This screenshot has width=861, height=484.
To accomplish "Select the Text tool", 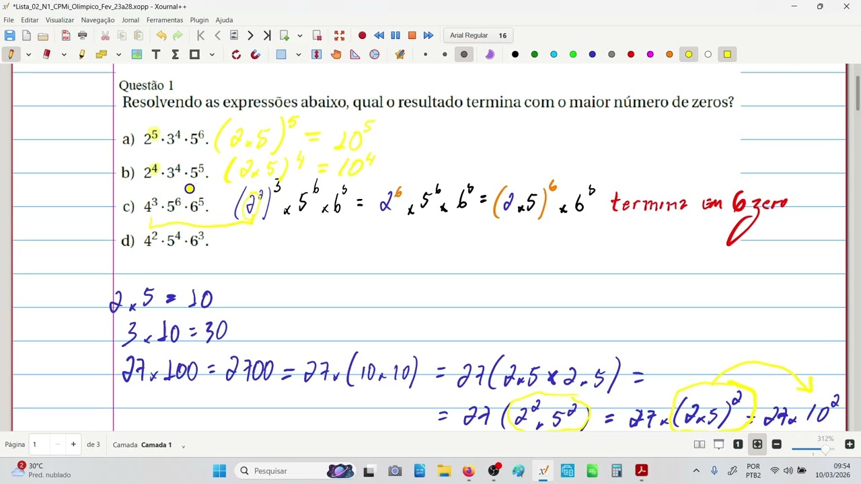I will 156,54.
